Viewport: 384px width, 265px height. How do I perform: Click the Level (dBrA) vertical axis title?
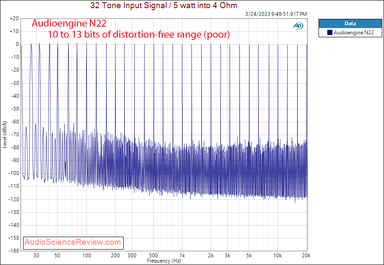tap(5, 135)
